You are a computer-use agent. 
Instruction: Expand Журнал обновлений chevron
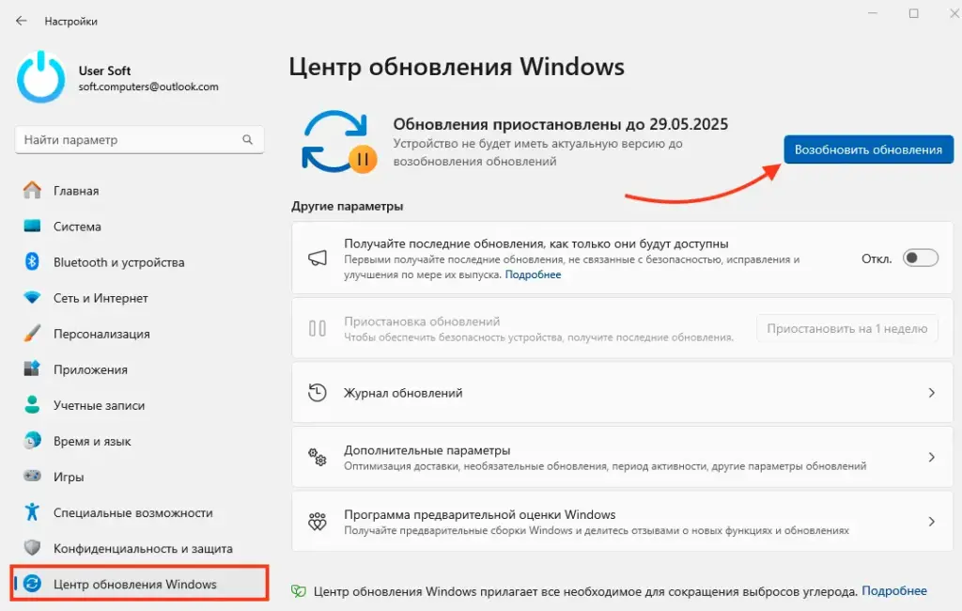(931, 392)
